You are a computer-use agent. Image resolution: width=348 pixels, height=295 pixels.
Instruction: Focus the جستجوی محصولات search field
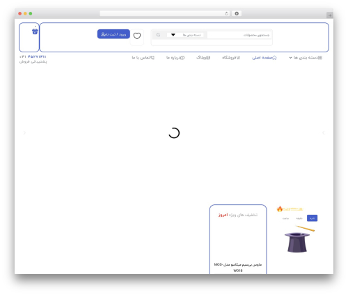tap(239, 35)
